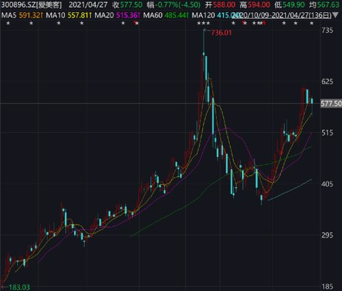342x291 pixels.
Task: Click the 183.03 lowest price label
Action: 19,287
